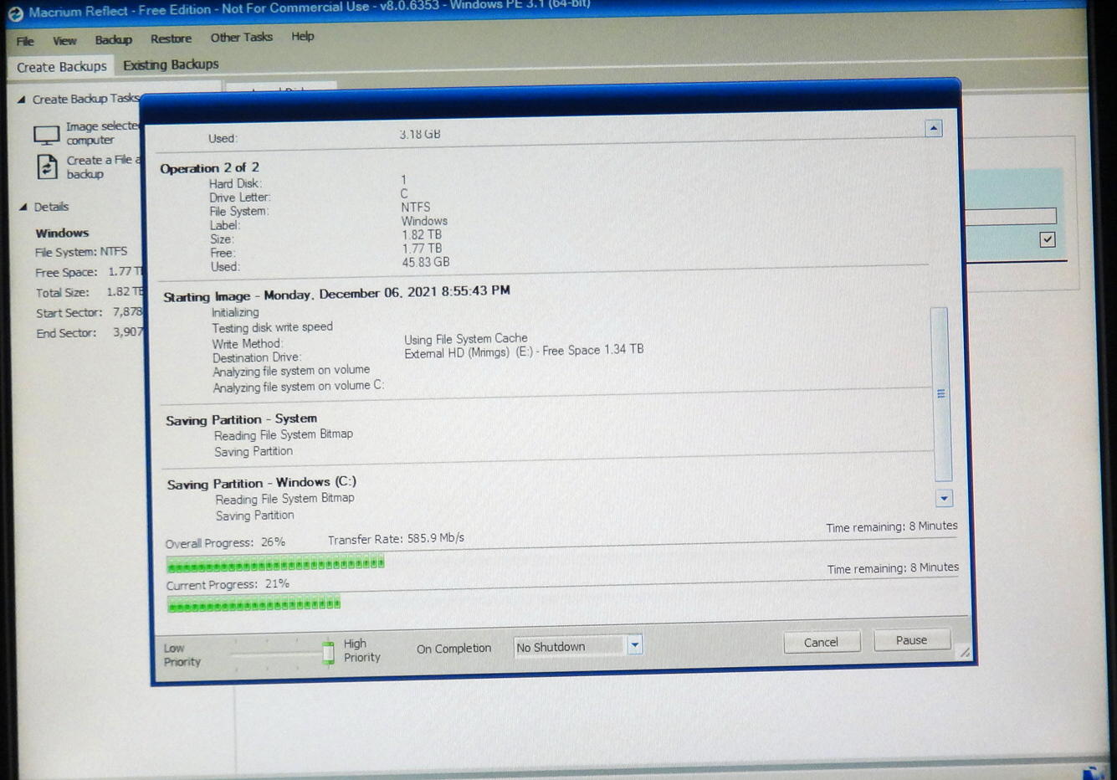1117x780 pixels.
Task: Click the Current Progress green bar
Action: pos(254,604)
